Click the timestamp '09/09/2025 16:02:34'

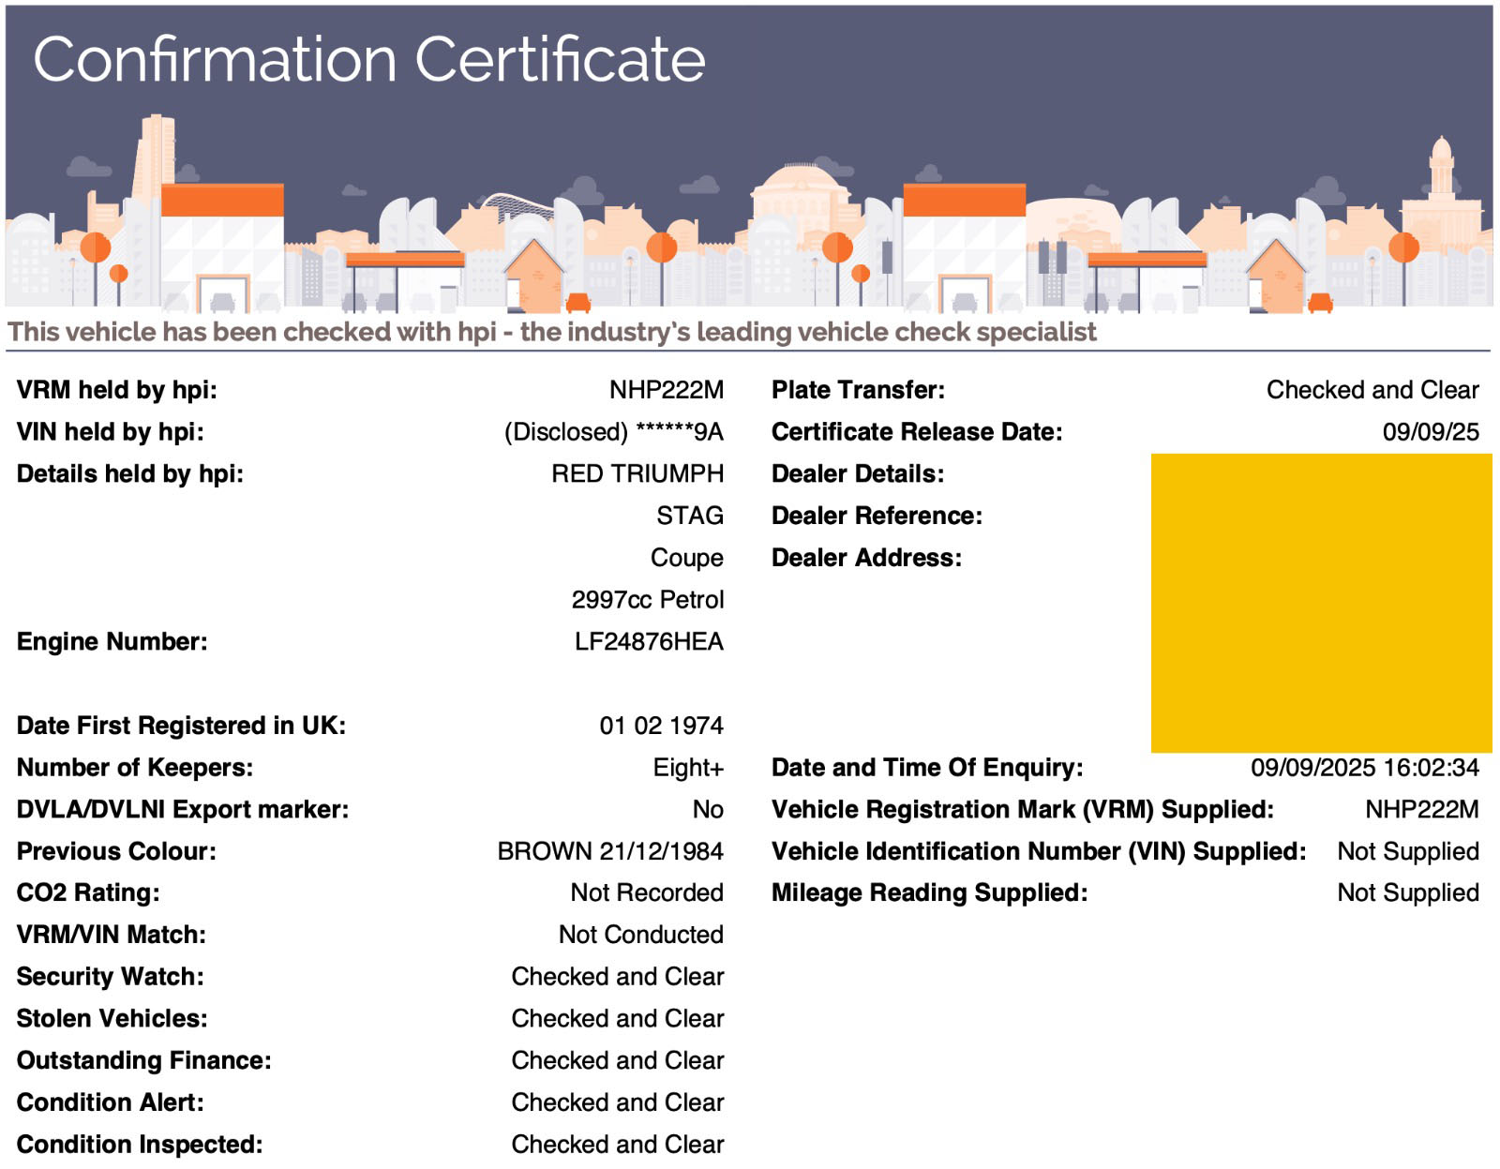point(1365,768)
